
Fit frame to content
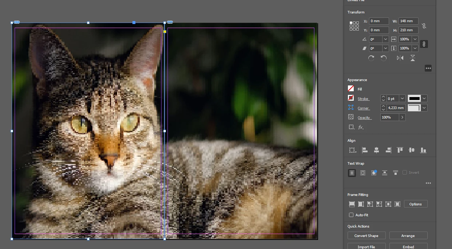coord(379,204)
